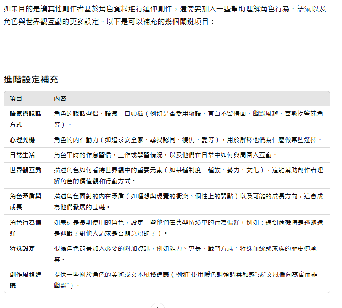Click the heading 進階設定補充
Image resolution: width=342 pixels, height=308 pixels.
tap(31, 80)
